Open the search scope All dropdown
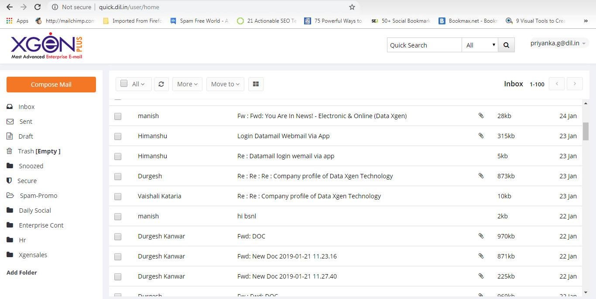This screenshot has height=299, width=596. click(x=479, y=44)
